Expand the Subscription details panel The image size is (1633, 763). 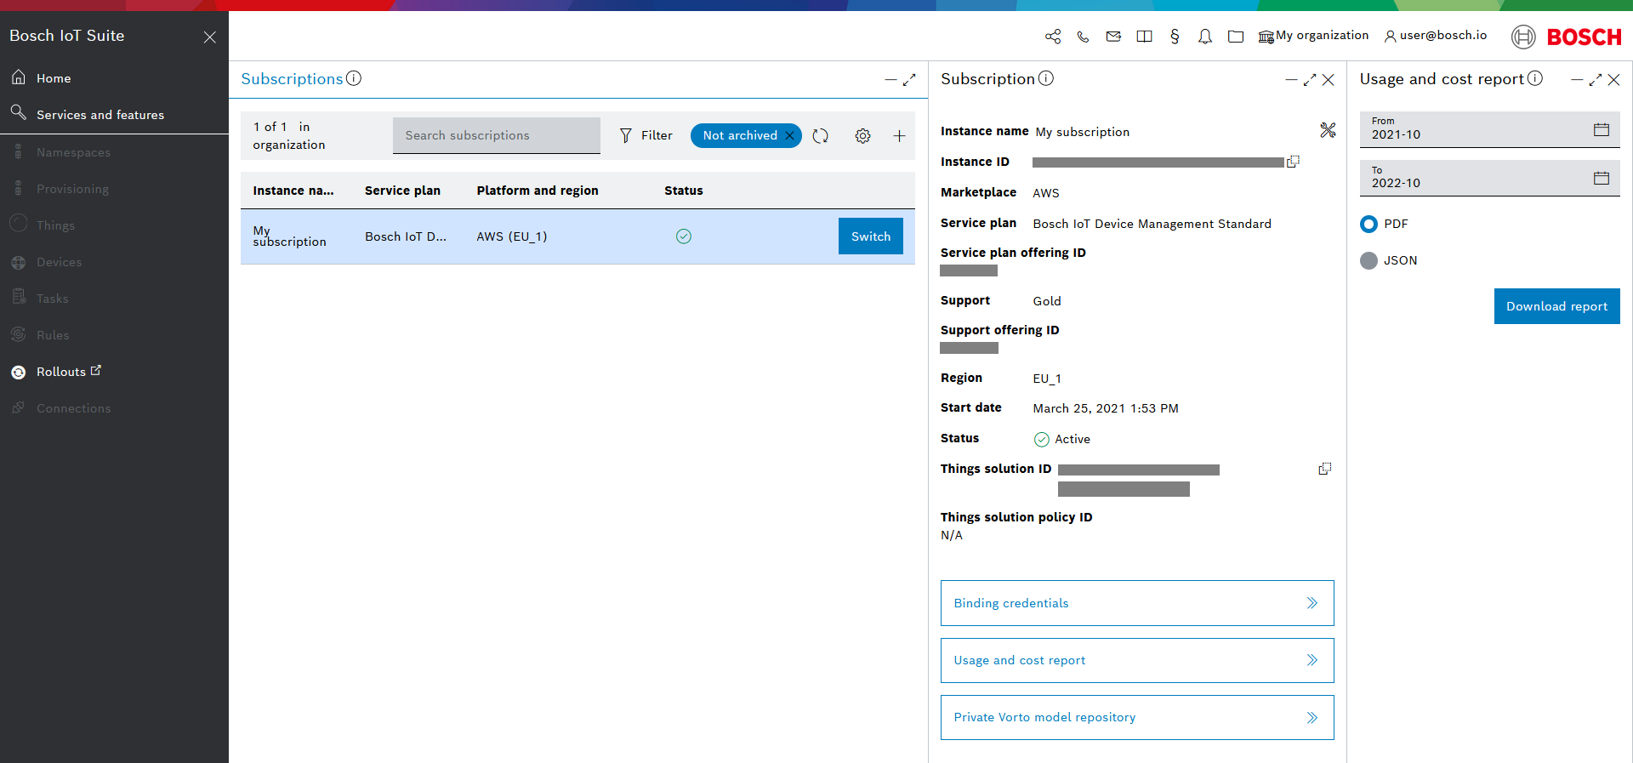1310,80
